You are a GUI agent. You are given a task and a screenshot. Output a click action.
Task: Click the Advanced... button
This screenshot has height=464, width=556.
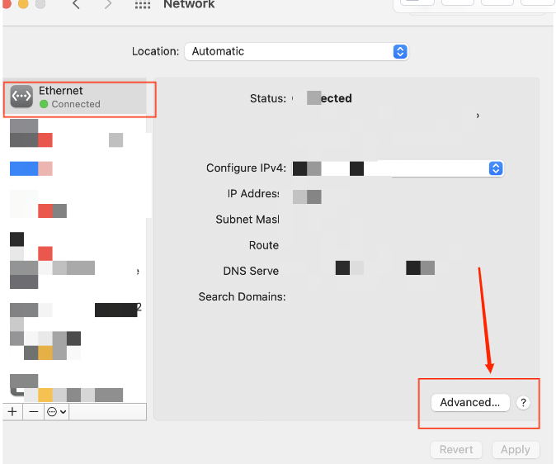(469, 403)
